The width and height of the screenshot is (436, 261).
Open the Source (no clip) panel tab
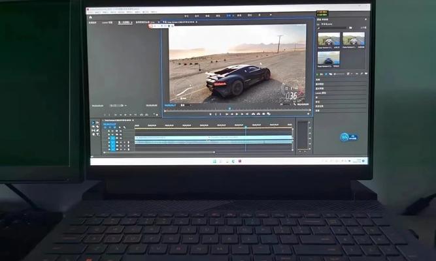[125, 22]
